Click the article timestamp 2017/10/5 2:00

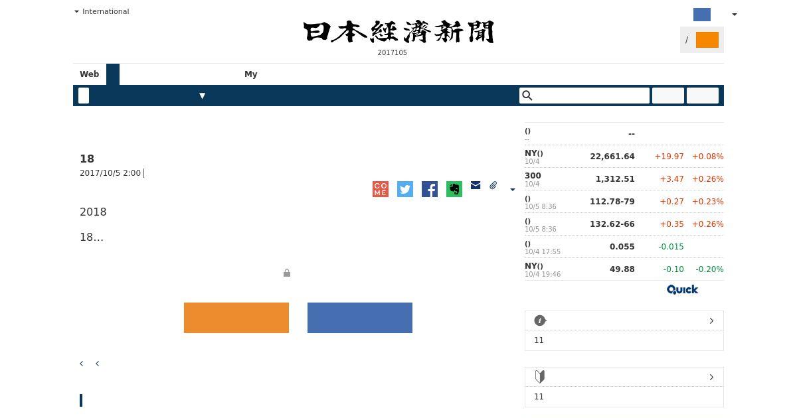click(110, 173)
